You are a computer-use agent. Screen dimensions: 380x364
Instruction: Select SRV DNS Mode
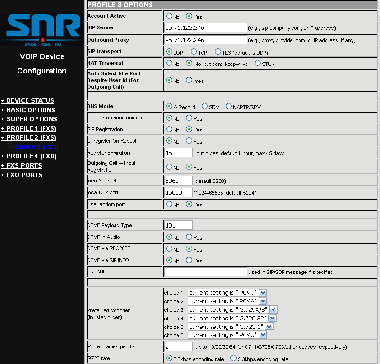[204, 106]
